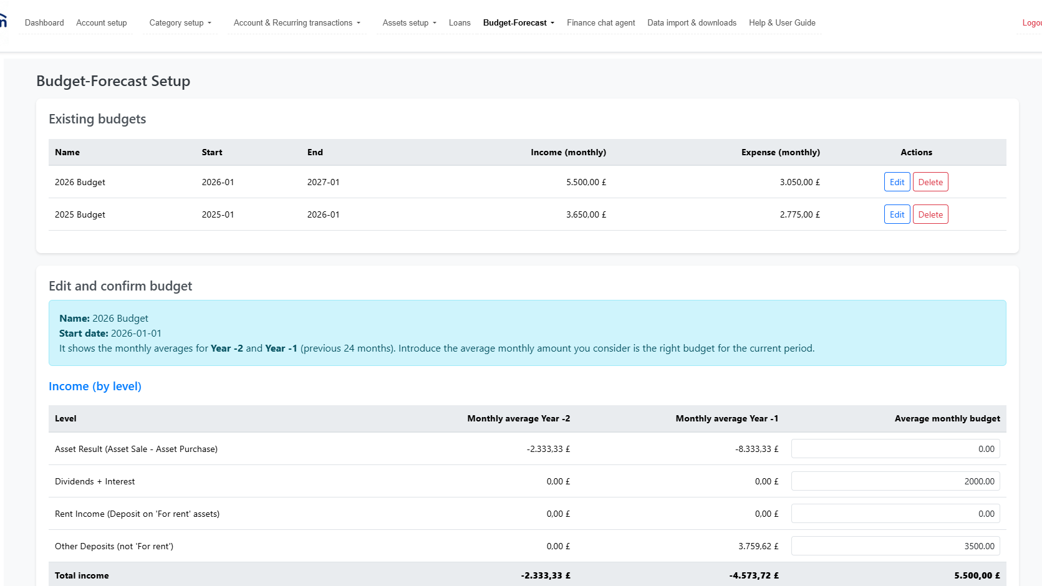1042x586 pixels.
Task: Go to Account setup
Action: pyautogui.click(x=102, y=22)
